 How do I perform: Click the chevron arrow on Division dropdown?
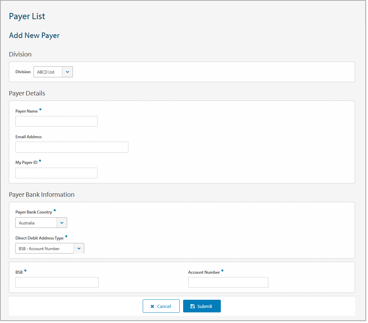67,72
